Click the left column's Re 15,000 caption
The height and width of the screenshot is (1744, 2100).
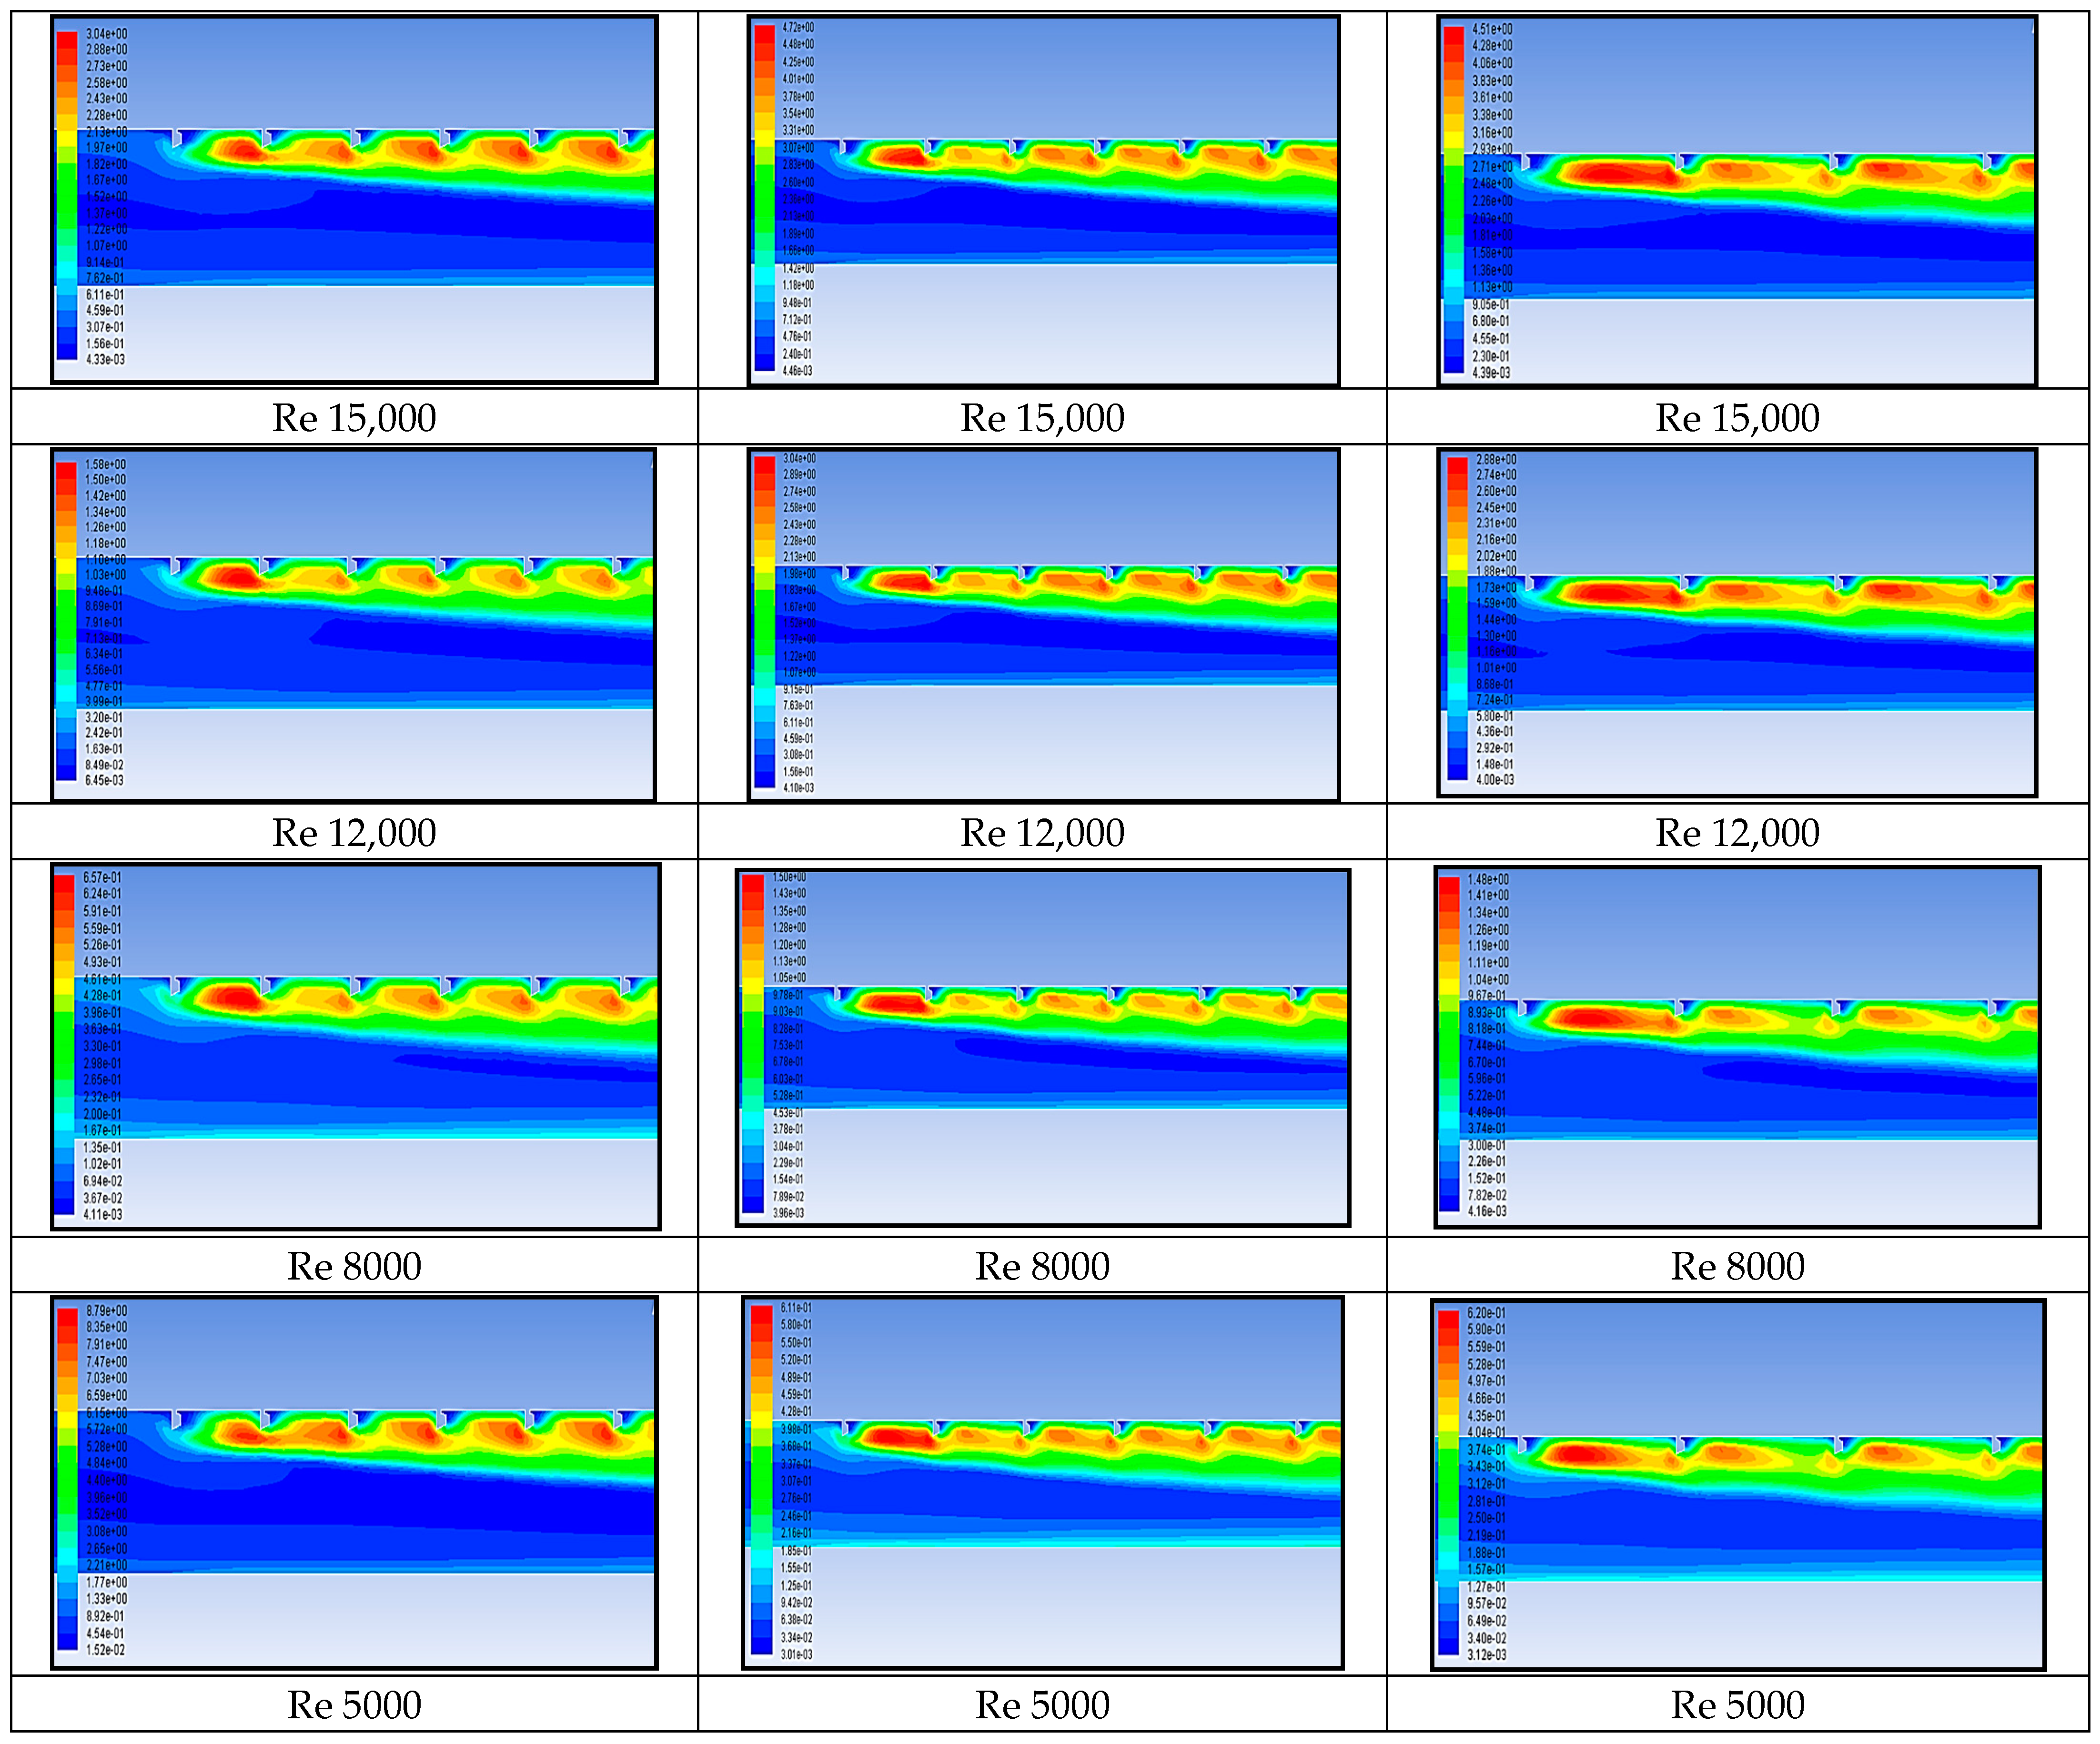354,418
